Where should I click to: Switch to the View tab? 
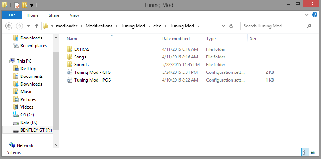(x=74, y=15)
